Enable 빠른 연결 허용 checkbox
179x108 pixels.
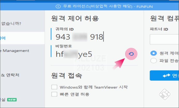click(54, 94)
